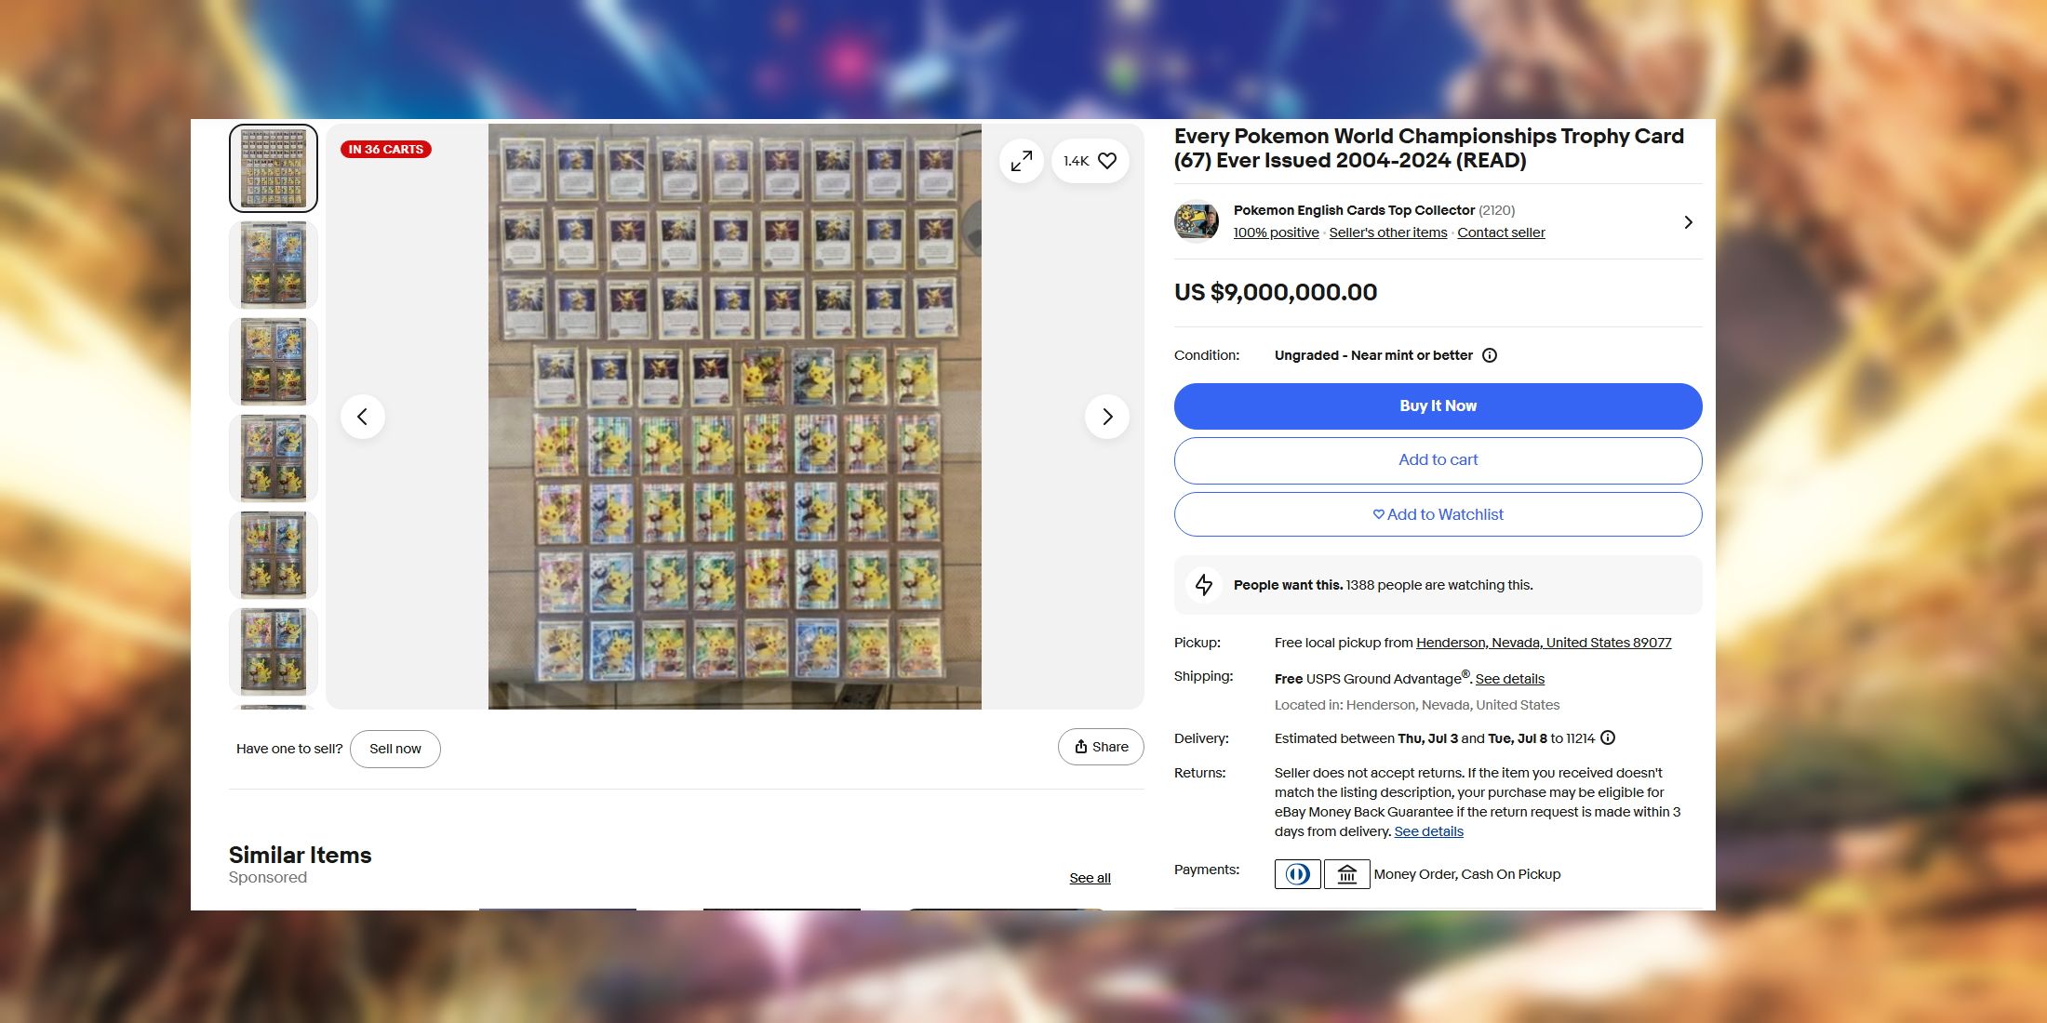2047x1023 pixels.
Task: Click the Buy It Now button
Action: click(x=1438, y=406)
